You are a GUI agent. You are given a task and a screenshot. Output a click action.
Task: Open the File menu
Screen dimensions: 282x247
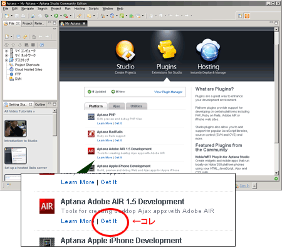click(x=6, y=9)
